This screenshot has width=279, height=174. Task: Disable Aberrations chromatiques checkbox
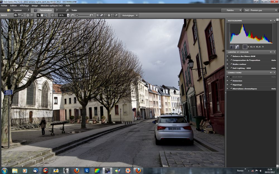(x=231, y=89)
